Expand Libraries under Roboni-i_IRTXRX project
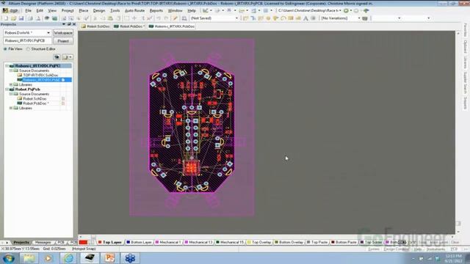Viewport: 470px width, 264px height. tap(11, 85)
